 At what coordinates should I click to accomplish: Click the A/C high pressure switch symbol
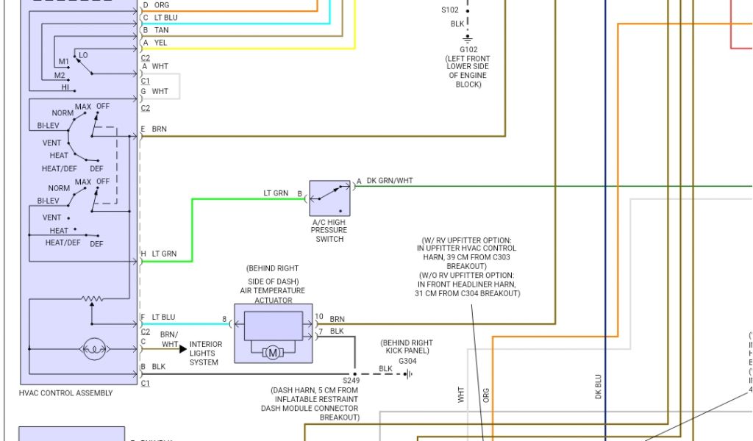(x=329, y=198)
